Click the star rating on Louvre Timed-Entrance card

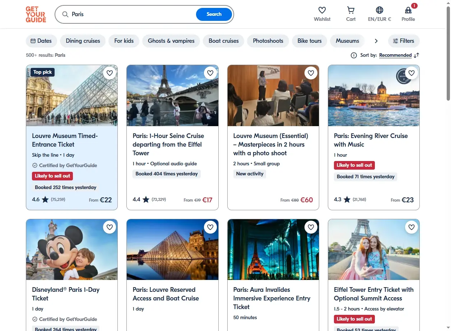pos(45,199)
